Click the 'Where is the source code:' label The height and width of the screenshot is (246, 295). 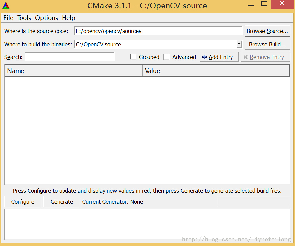(x=36, y=31)
